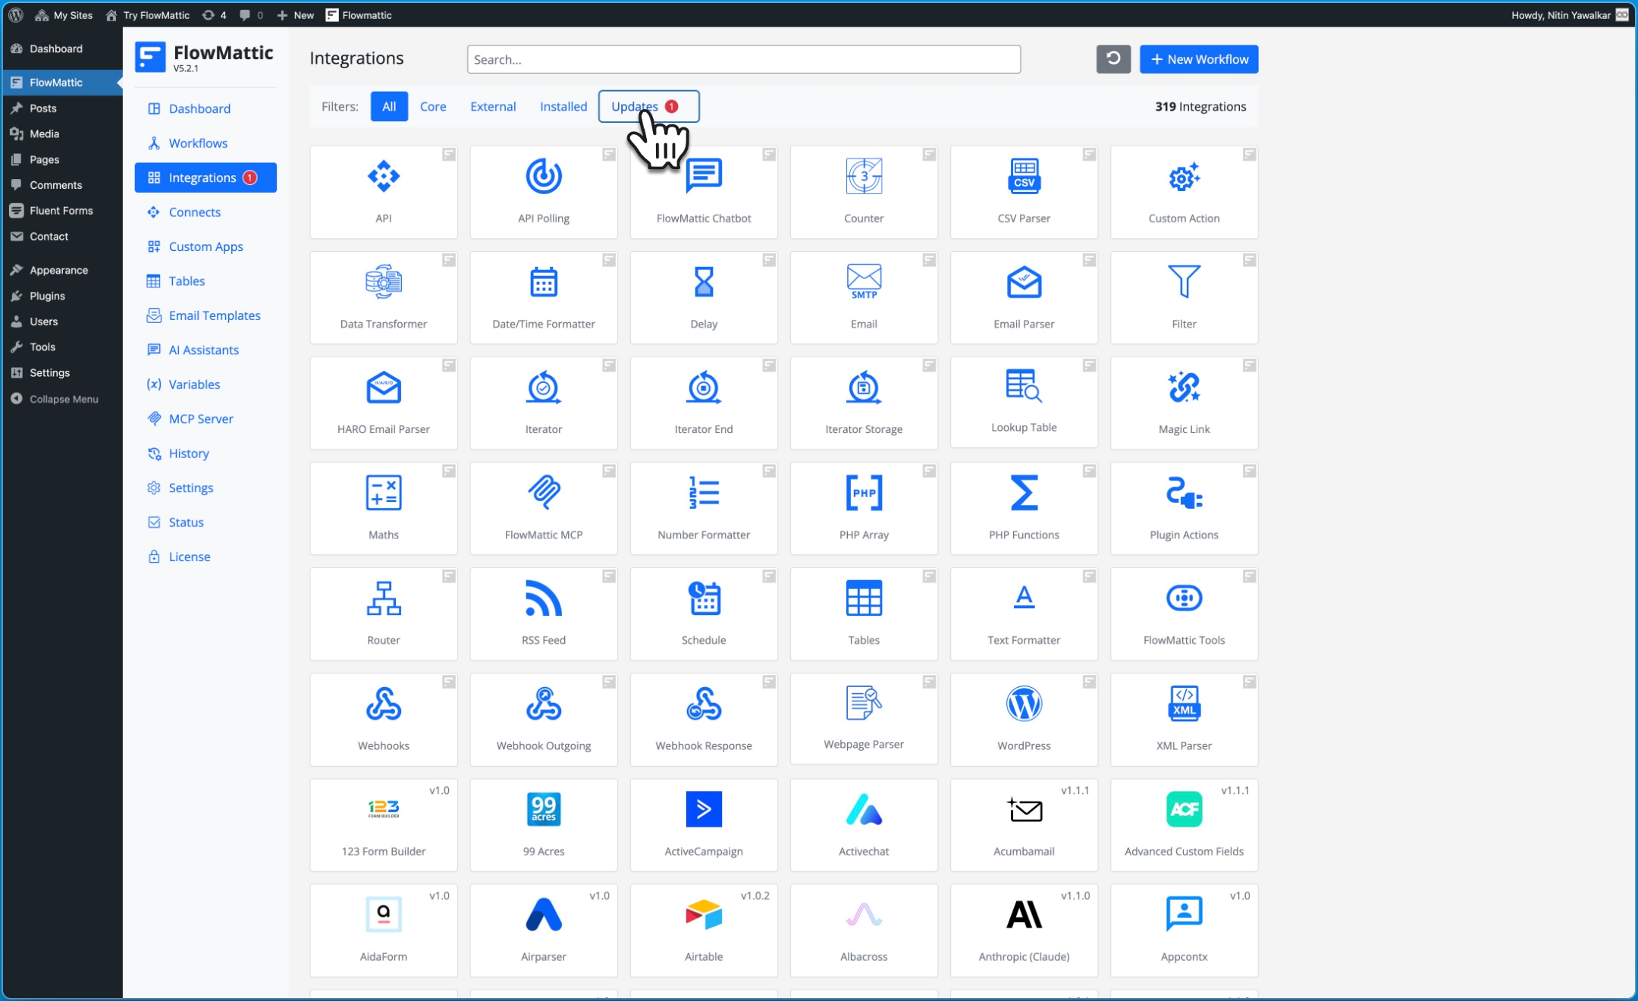The image size is (1638, 1001).
Task: Switch to the Core filter
Action: click(x=433, y=106)
